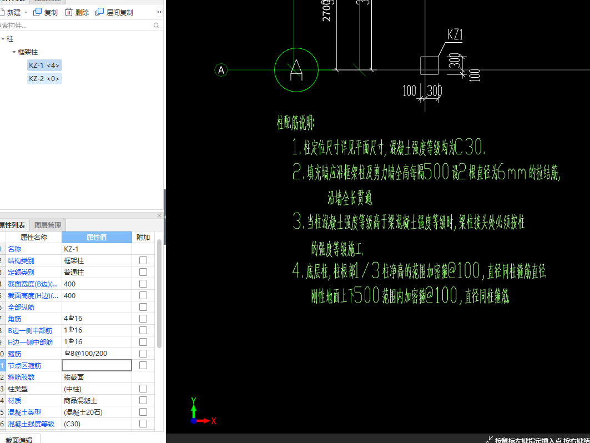Click the 属性值 column header
This screenshot has height=443, width=590.
97,237
